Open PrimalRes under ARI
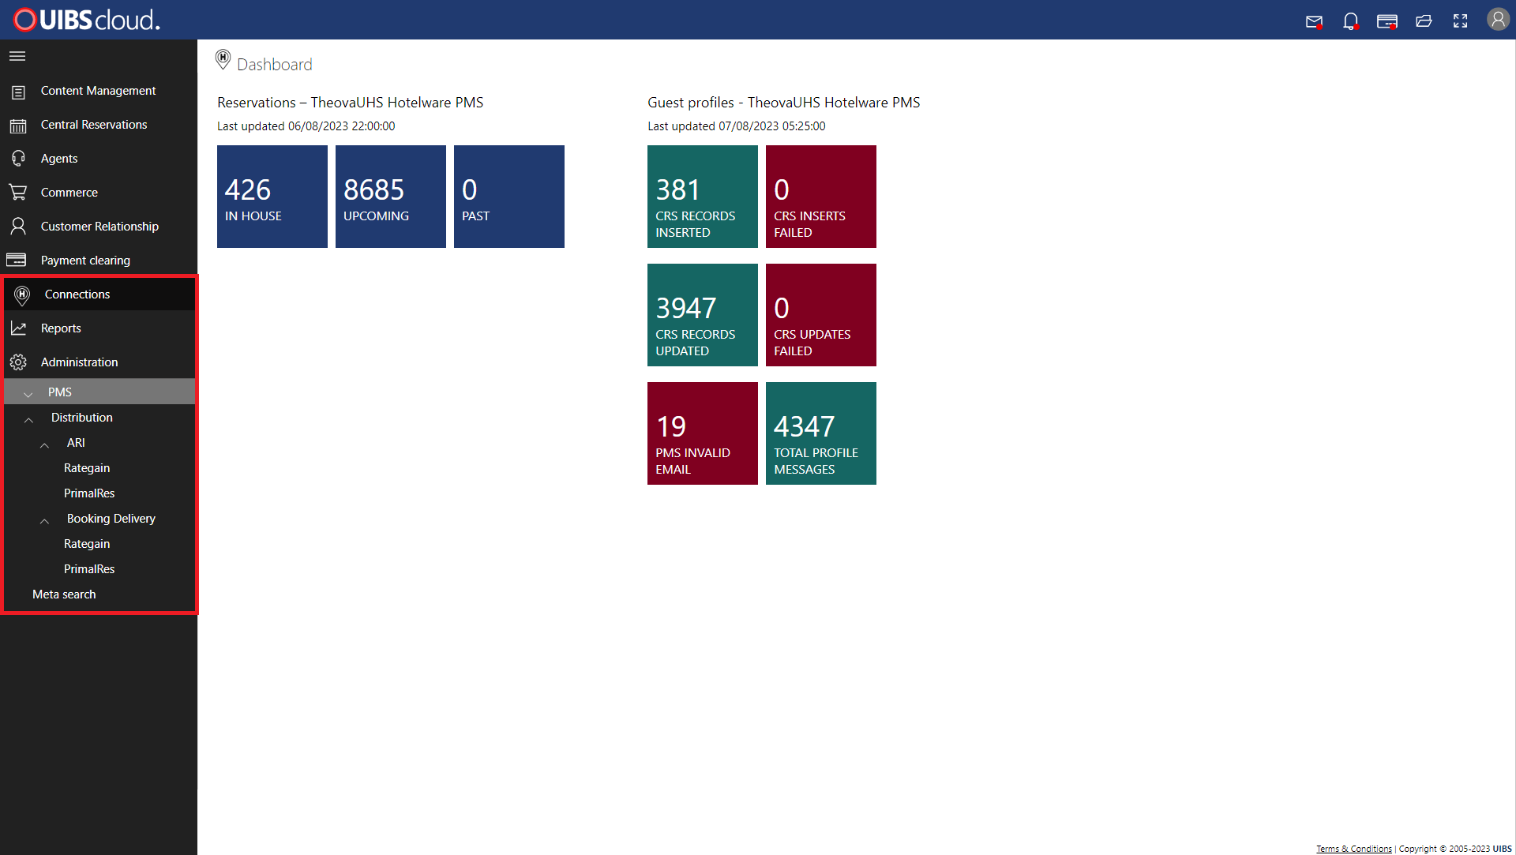This screenshot has width=1516, height=855. (x=89, y=493)
